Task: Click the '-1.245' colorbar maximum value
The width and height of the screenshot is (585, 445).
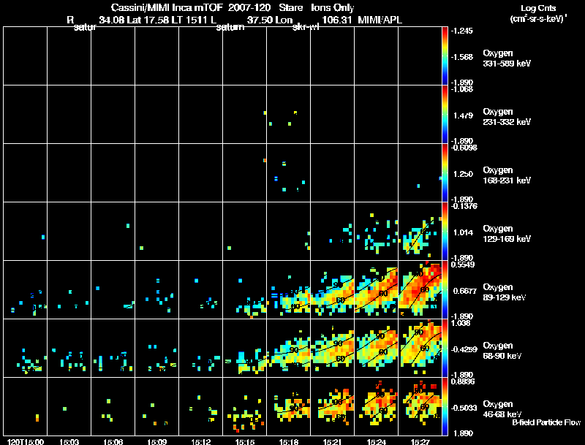Action: [462, 31]
